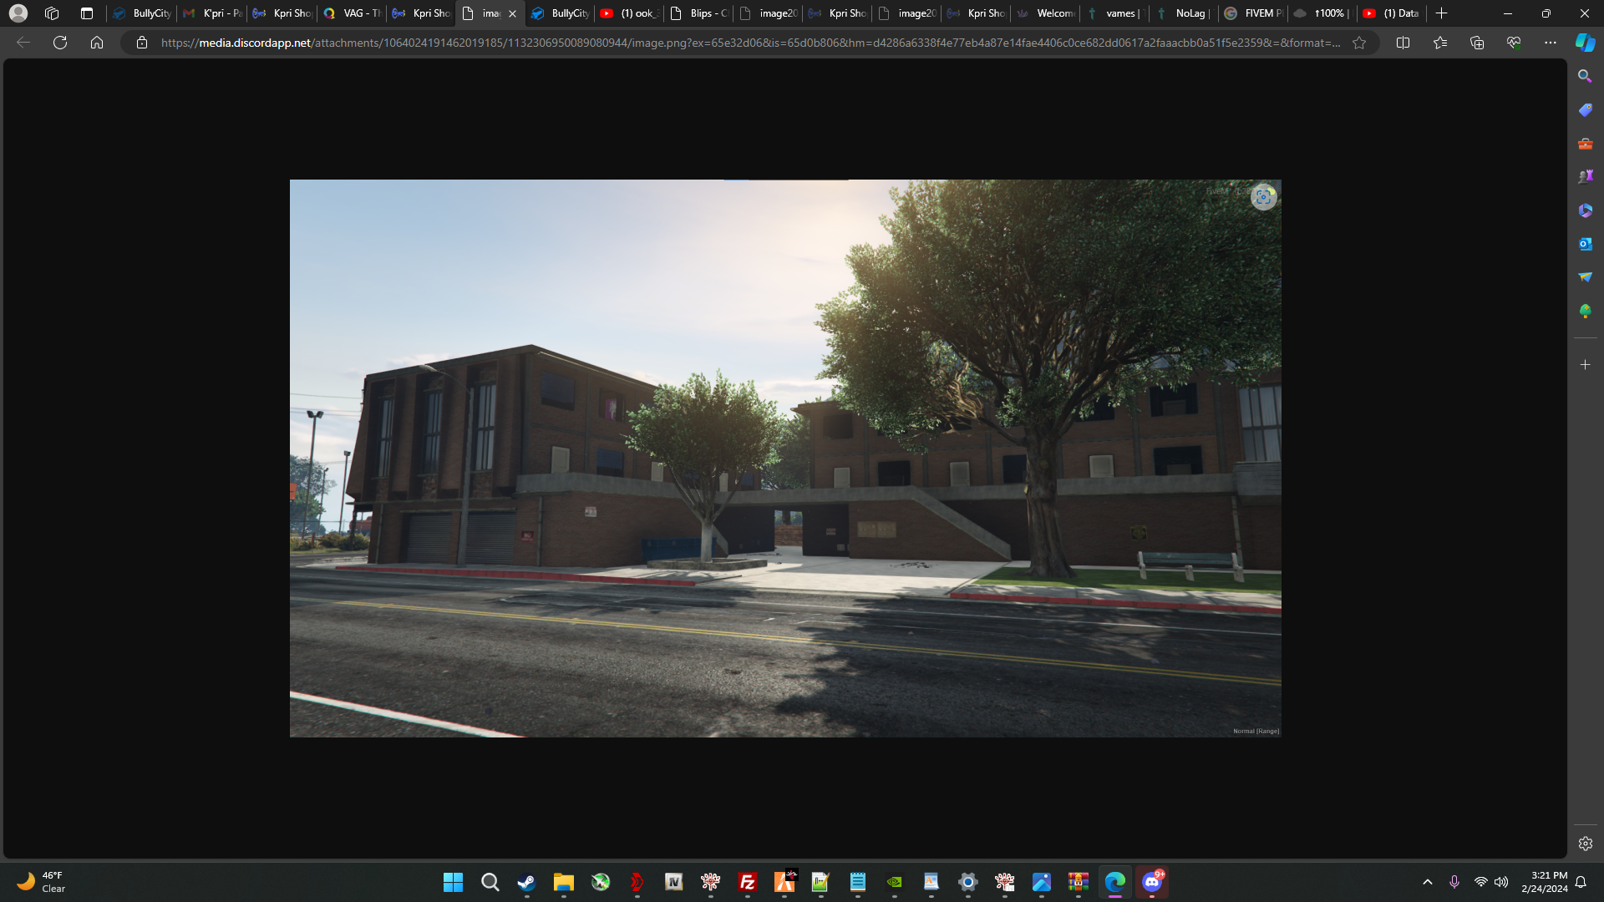Viewport: 1604px width, 902px height.
Task: Go to the home page icon
Action: (97, 43)
